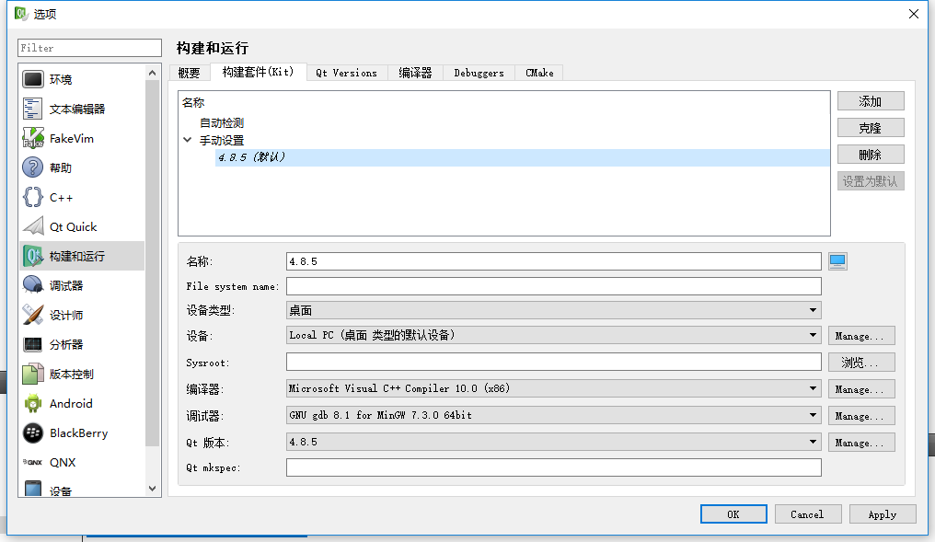Click the 克隆 (Clone) button
The width and height of the screenshot is (935, 542).
click(870, 127)
